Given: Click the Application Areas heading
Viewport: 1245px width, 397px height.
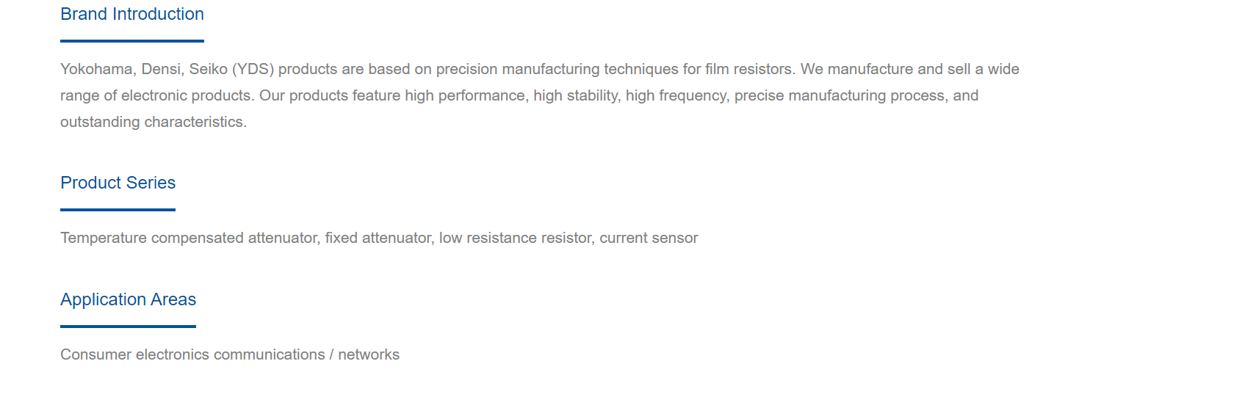Looking at the screenshot, I should click(128, 299).
